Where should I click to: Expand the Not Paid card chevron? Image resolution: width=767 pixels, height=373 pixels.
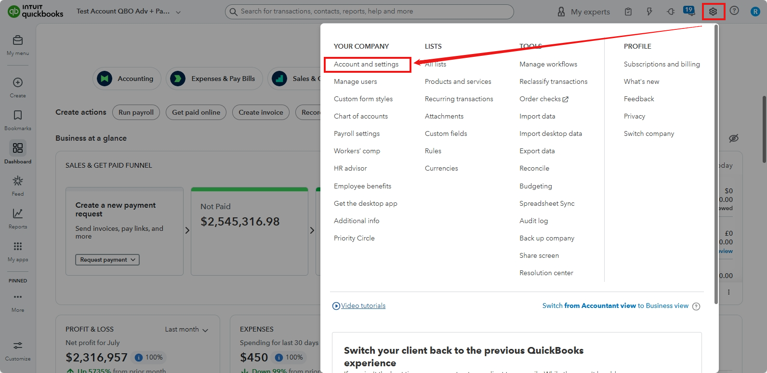(312, 230)
